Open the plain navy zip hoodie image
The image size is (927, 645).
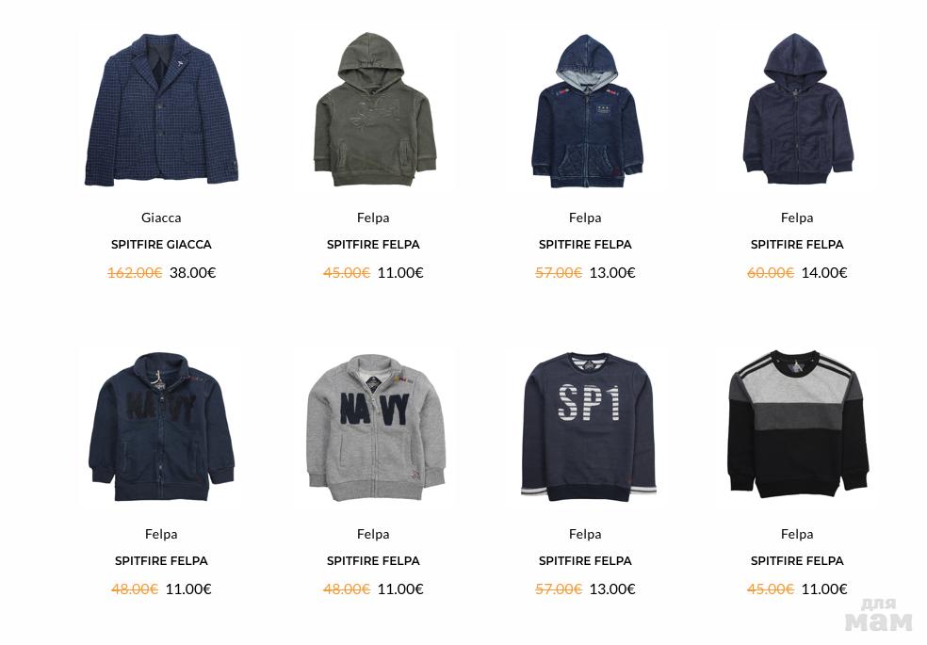798,108
